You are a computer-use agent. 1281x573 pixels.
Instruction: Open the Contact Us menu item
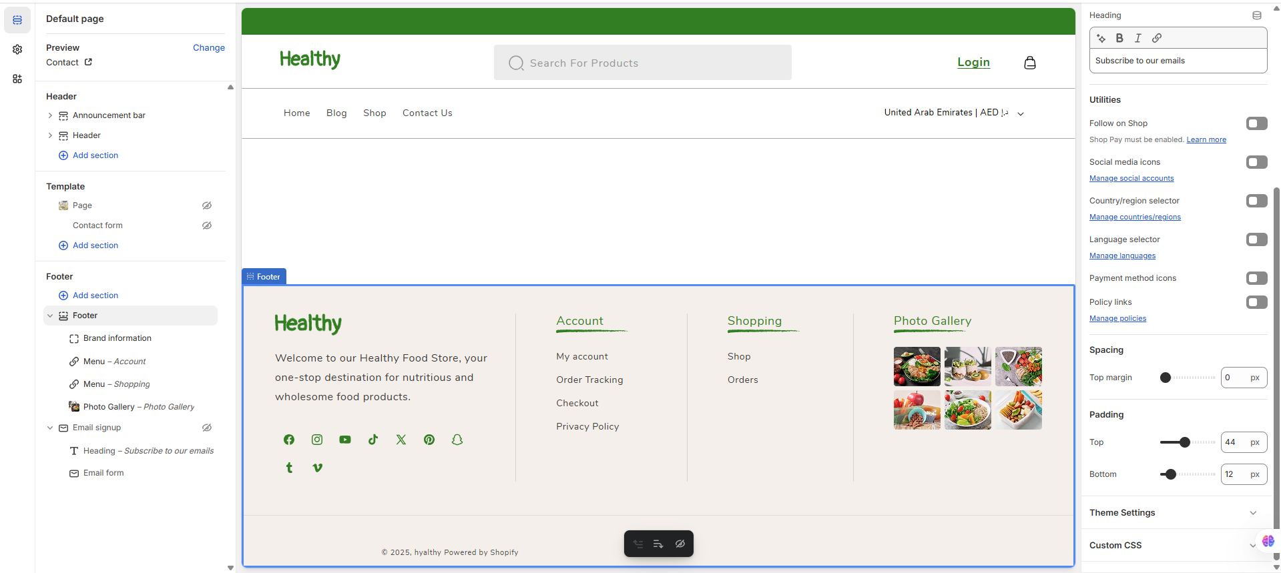(x=427, y=113)
